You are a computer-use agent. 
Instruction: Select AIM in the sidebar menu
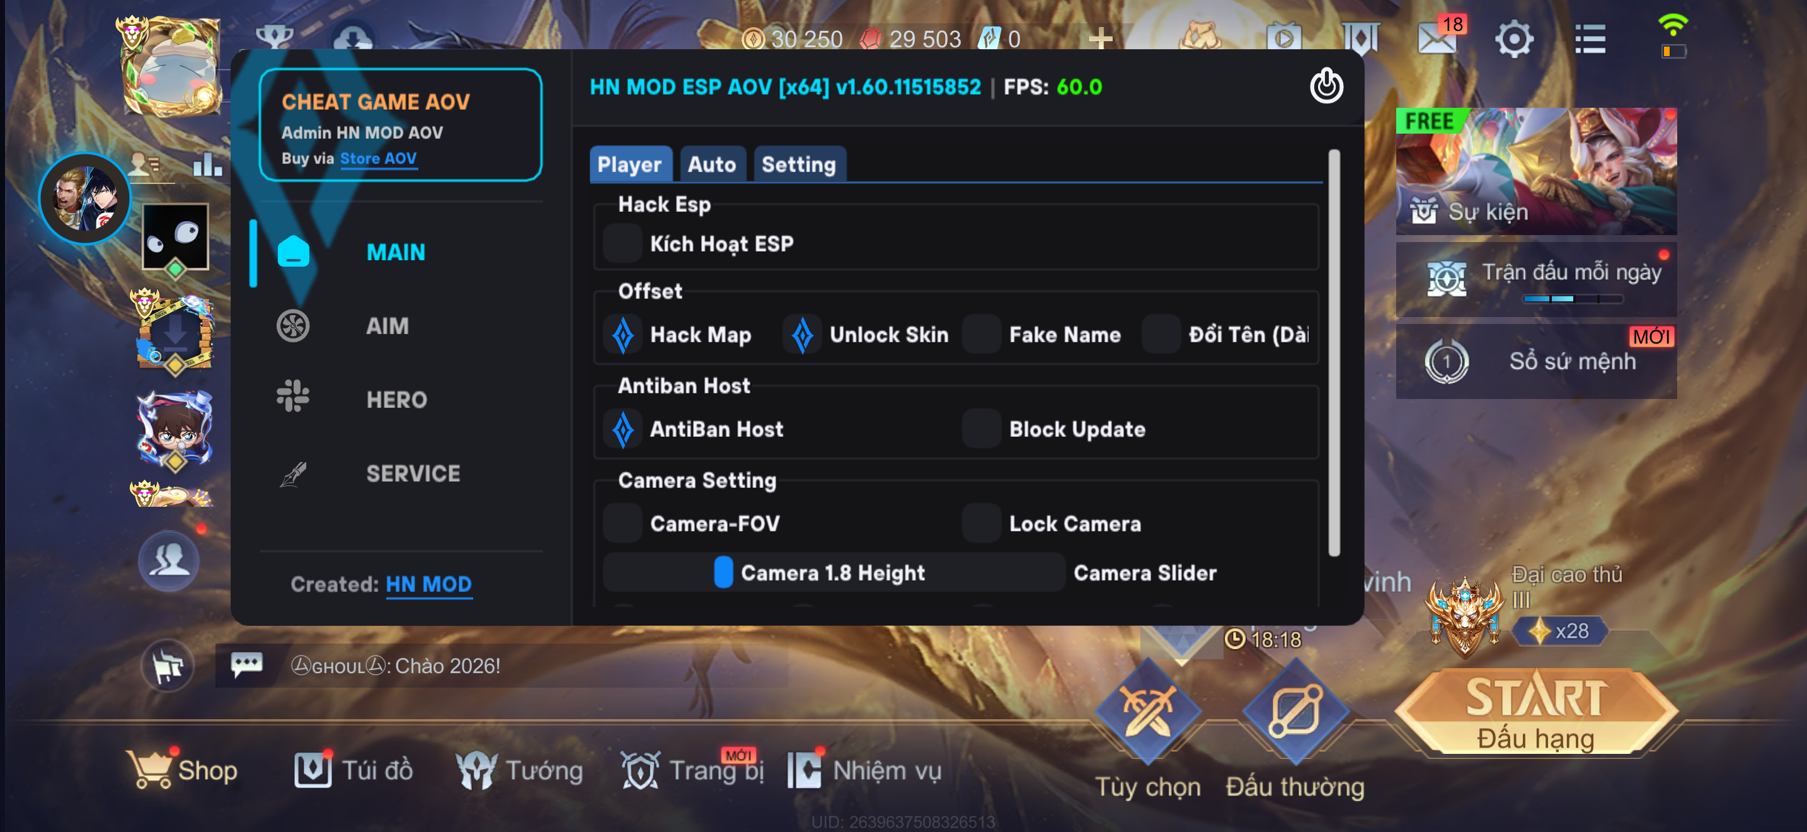click(x=386, y=325)
